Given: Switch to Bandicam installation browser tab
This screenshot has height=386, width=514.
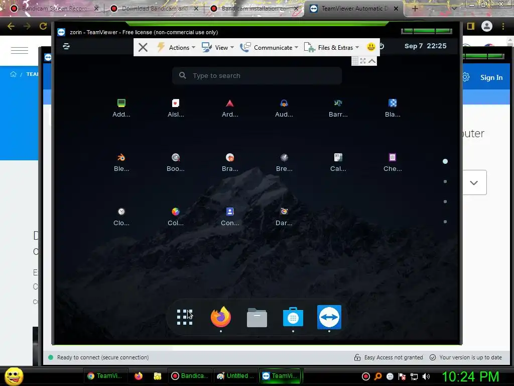Looking at the screenshot, I should click(254, 9).
